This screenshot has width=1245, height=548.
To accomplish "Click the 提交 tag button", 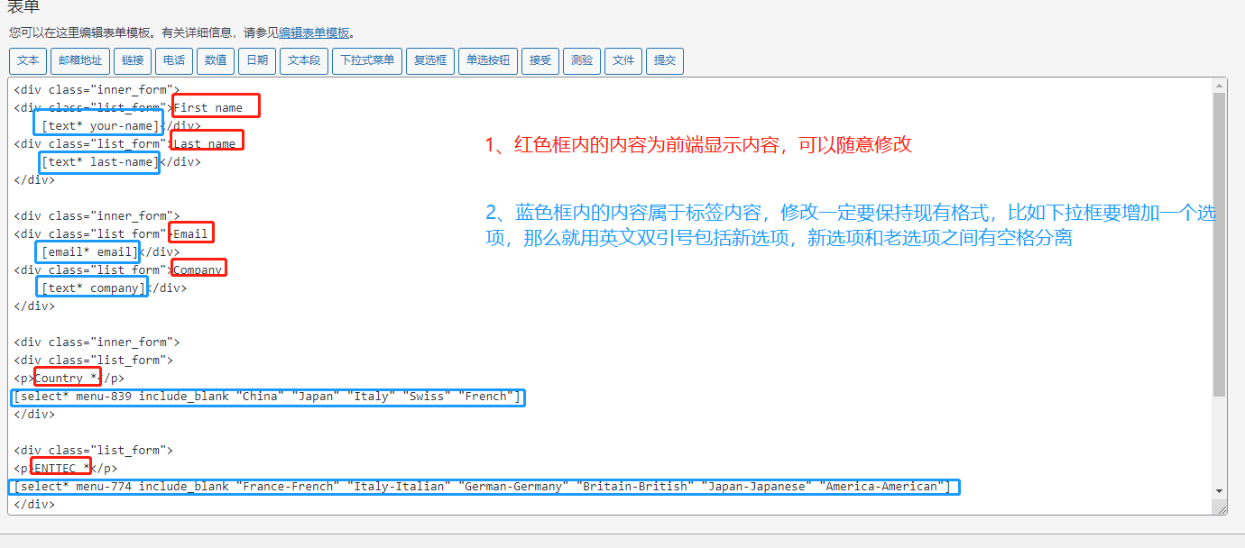I will (x=665, y=60).
